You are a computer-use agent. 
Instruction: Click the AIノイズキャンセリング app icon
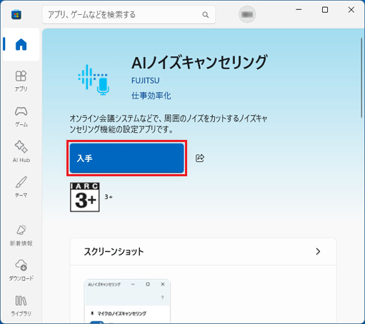coord(94,80)
